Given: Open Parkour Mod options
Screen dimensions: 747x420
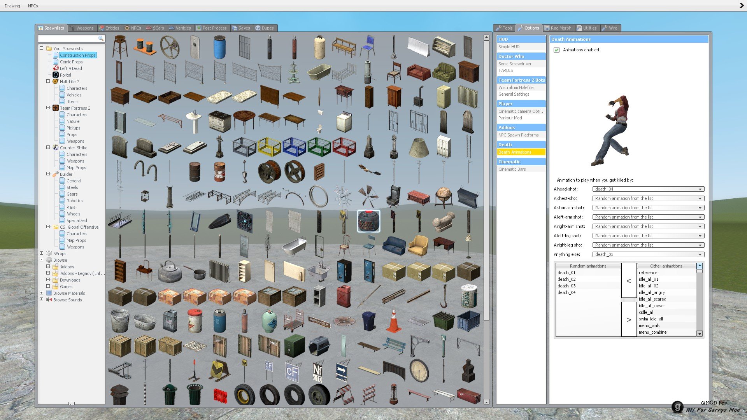Looking at the screenshot, I should point(521,118).
